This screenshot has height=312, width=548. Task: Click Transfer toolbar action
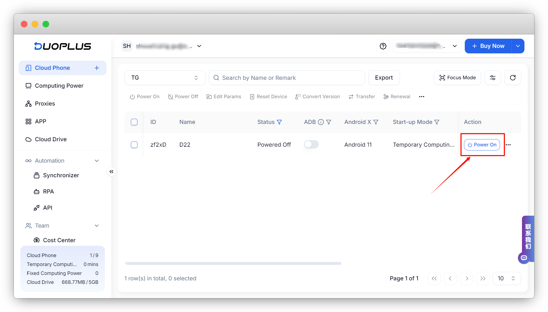pos(362,97)
